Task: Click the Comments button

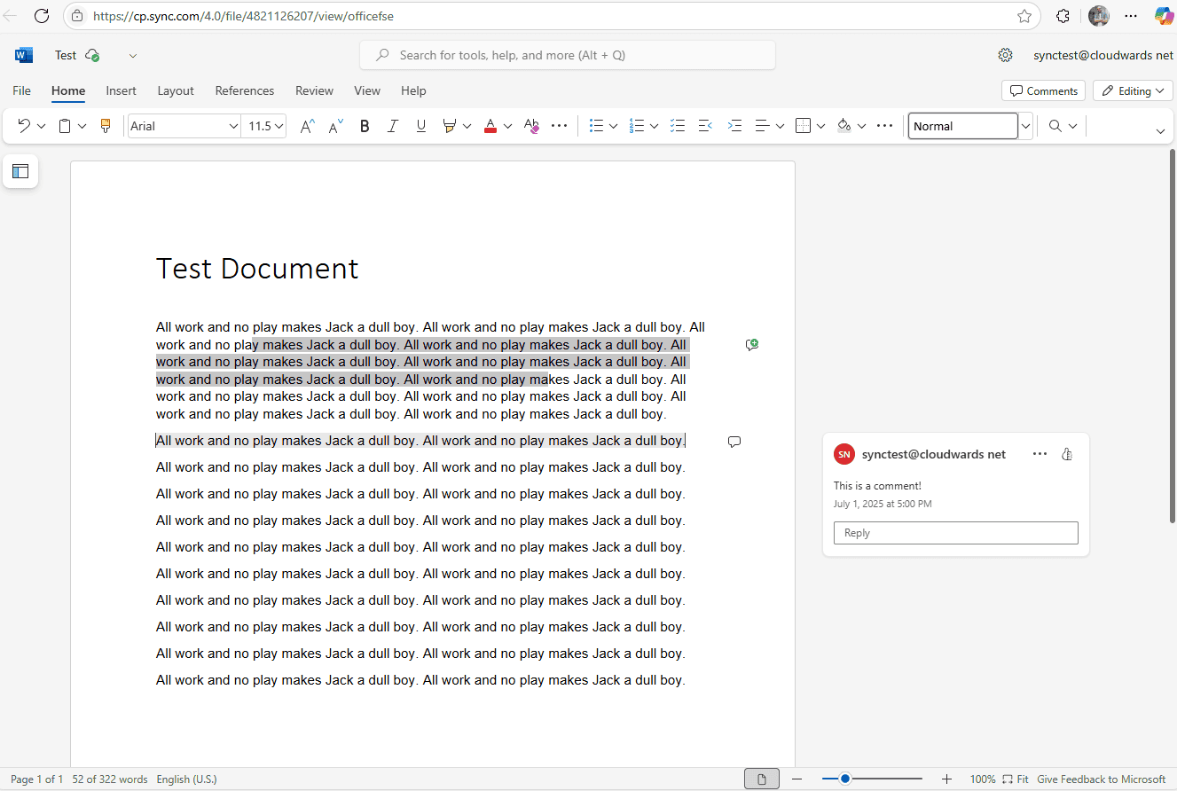Action: click(x=1044, y=90)
